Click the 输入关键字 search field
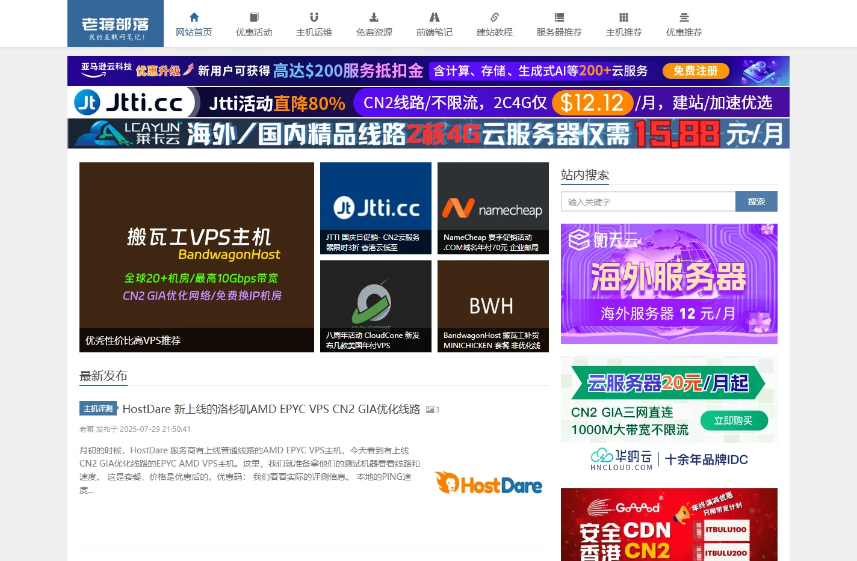This screenshot has width=857, height=561. coord(648,201)
